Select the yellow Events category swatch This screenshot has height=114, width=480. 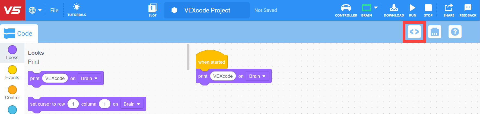pyautogui.click(x=12, y=70)
